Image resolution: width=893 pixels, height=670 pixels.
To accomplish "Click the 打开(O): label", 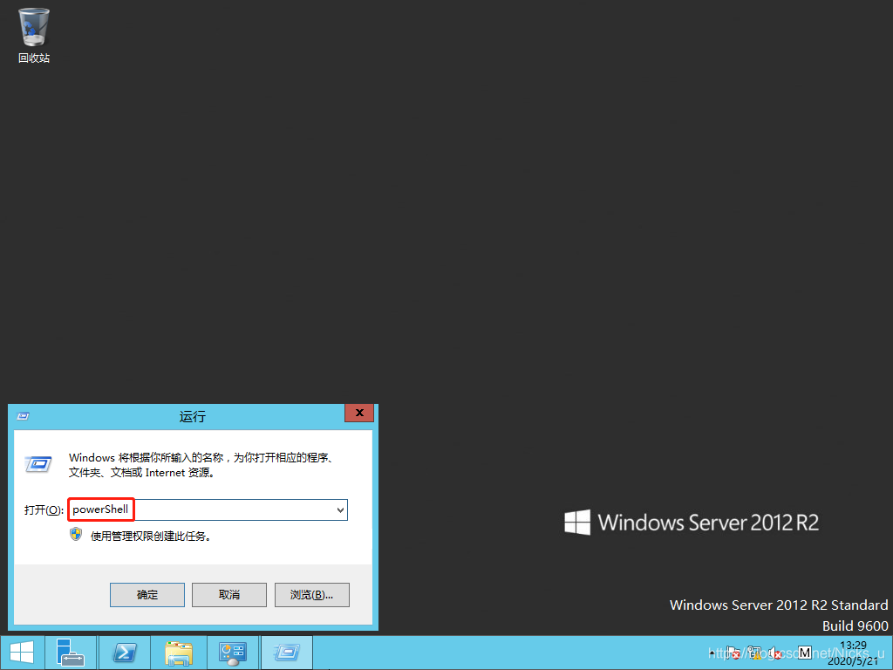I will pyautogui.click(x=44, y=509).
